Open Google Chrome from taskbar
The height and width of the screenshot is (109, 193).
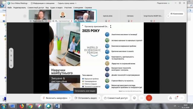tap(30, 106)
